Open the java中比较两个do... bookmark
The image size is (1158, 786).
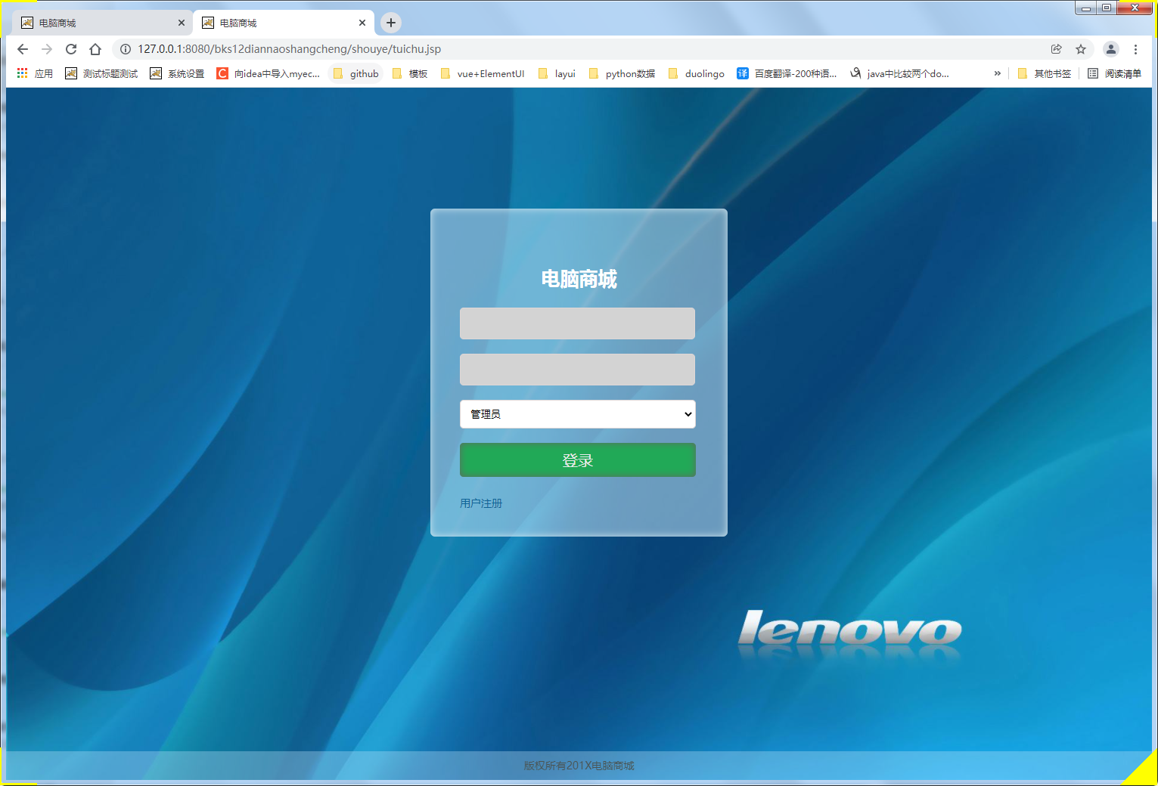(x=899, y=73)
